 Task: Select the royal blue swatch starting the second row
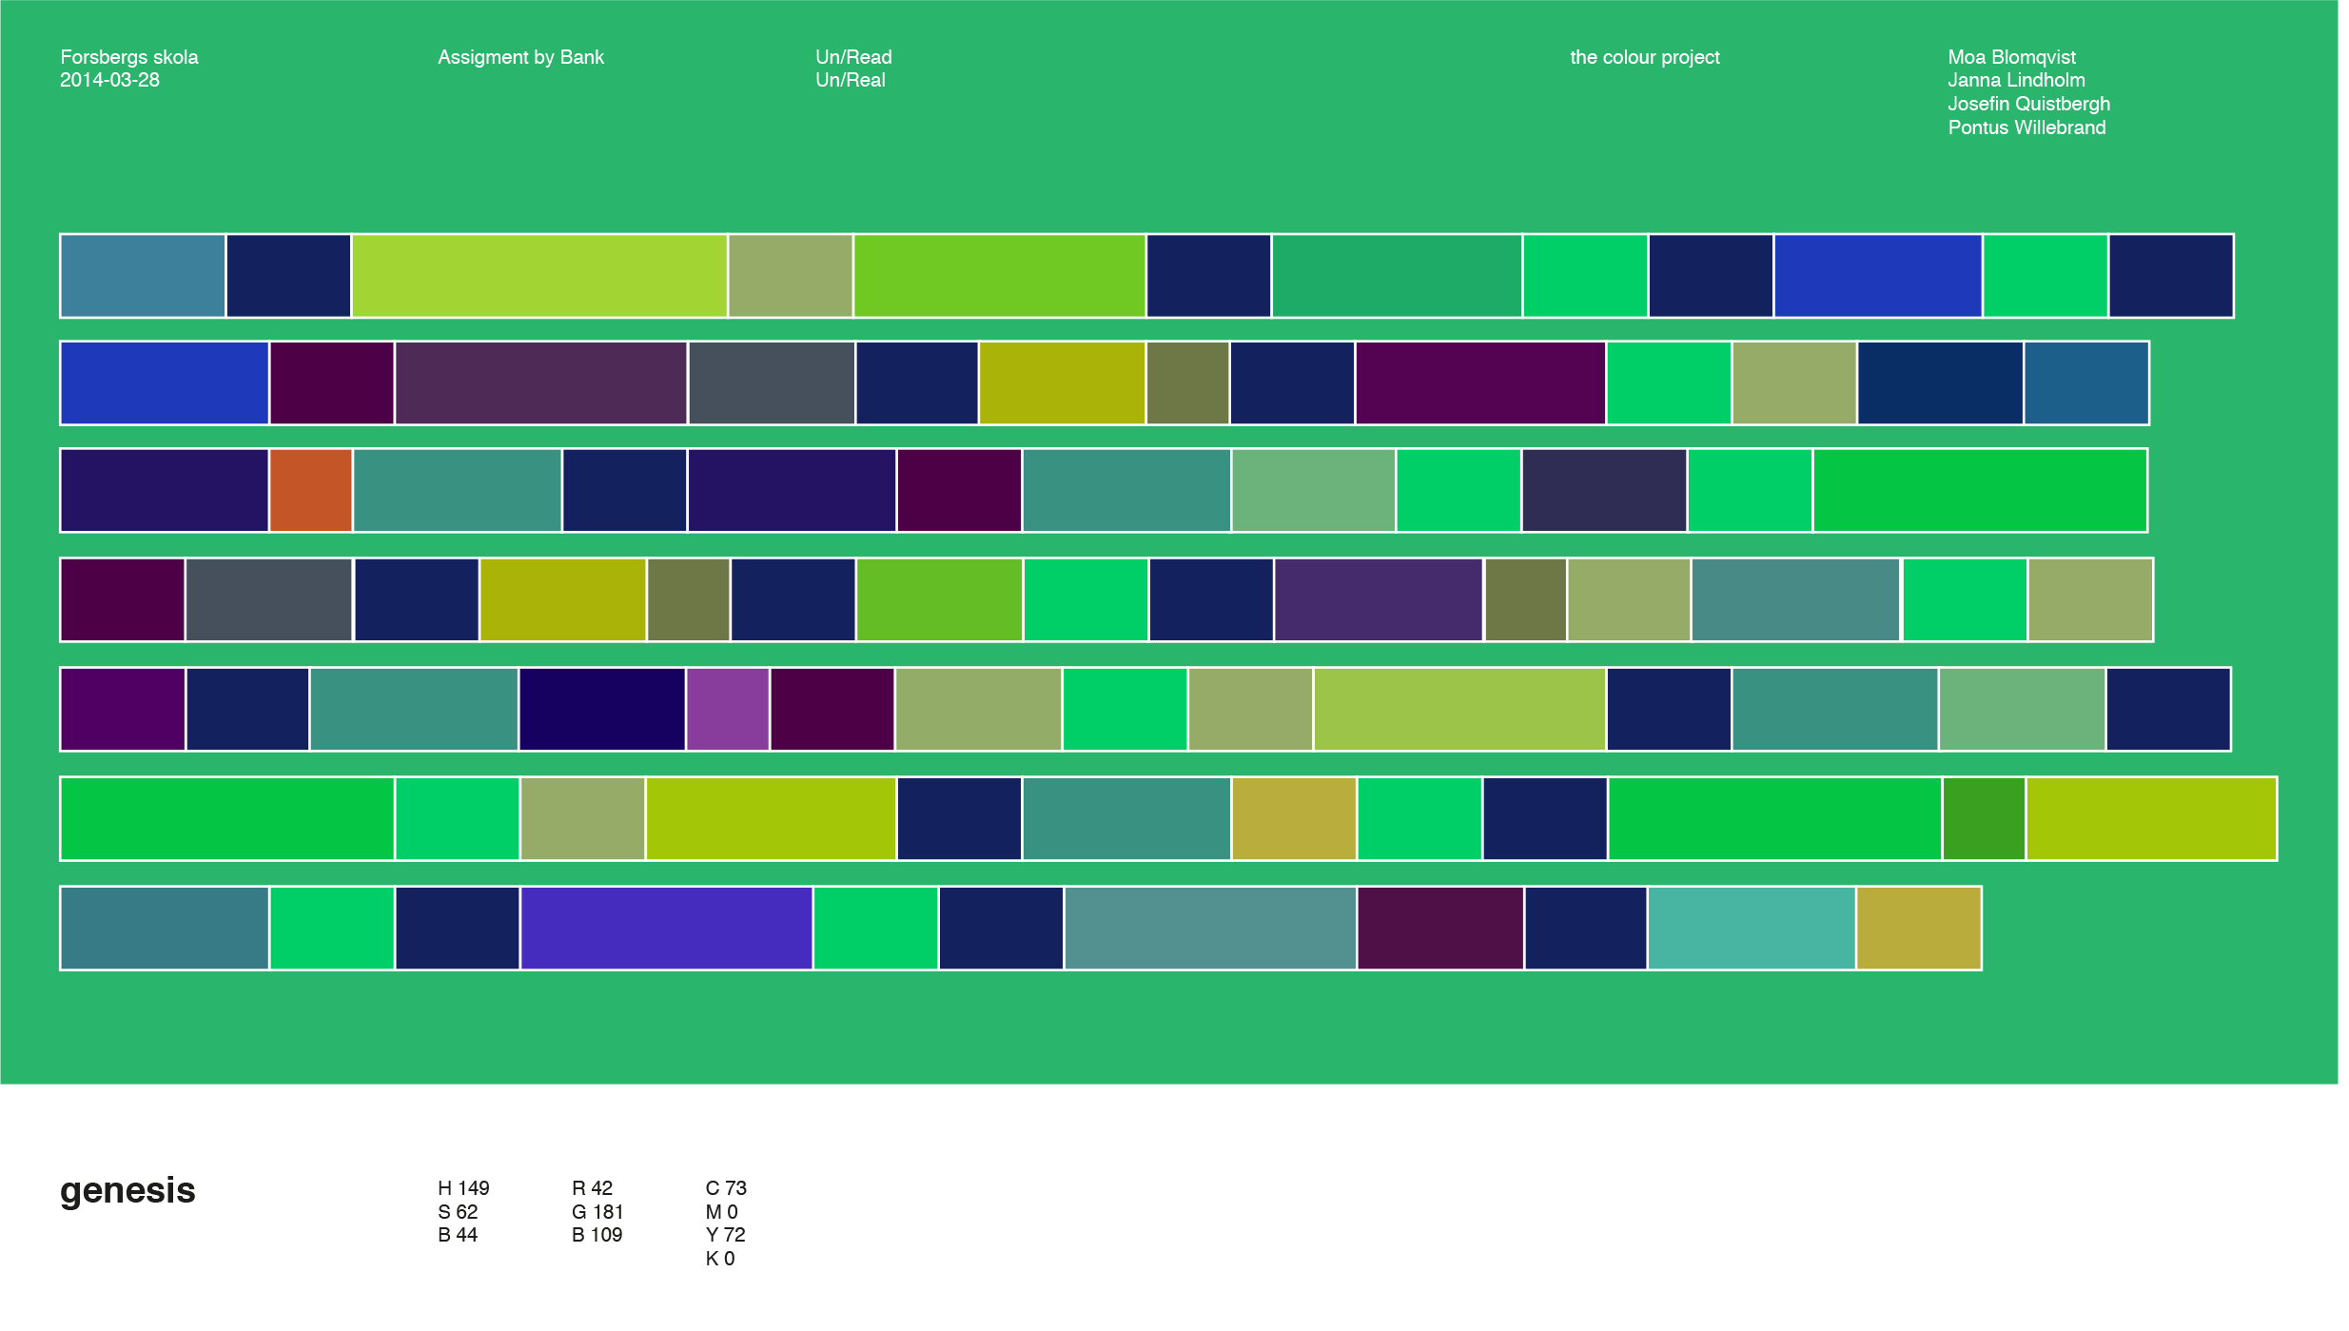coord(165,382)
